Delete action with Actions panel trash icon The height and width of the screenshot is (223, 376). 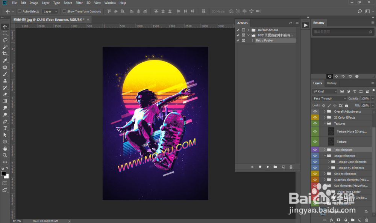point(291,167)
